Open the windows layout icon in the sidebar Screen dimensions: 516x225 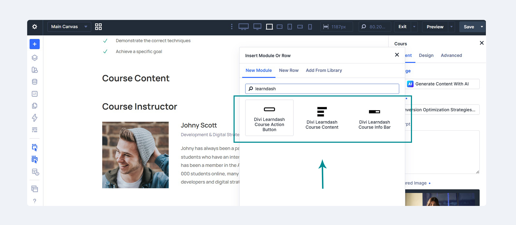click(x=35, y=189)
